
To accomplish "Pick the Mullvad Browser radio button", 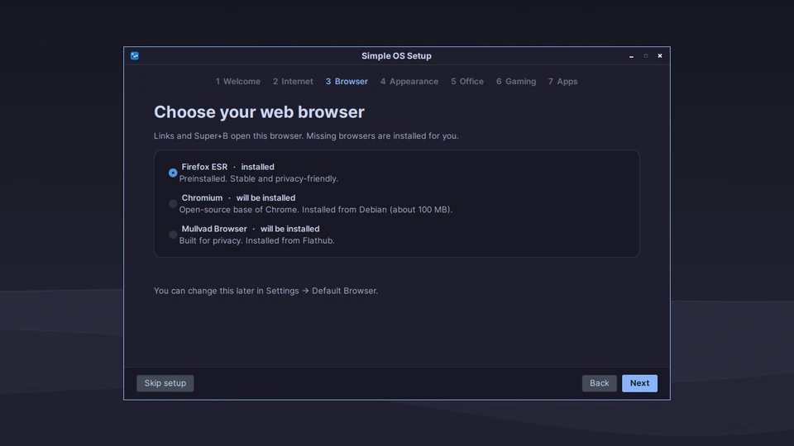I will pos(173,235).
